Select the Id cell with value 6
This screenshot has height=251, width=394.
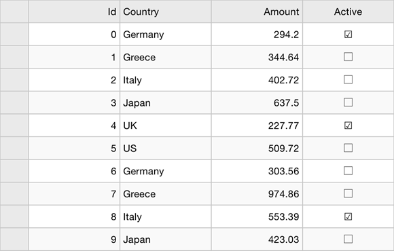pos(74,171)
